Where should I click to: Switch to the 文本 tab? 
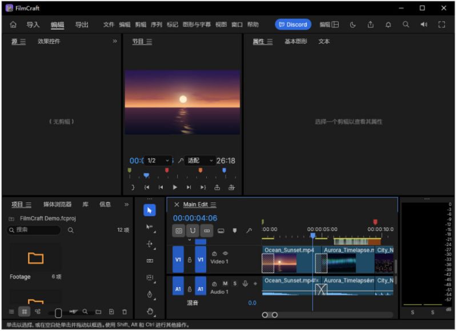click(324, 42)
